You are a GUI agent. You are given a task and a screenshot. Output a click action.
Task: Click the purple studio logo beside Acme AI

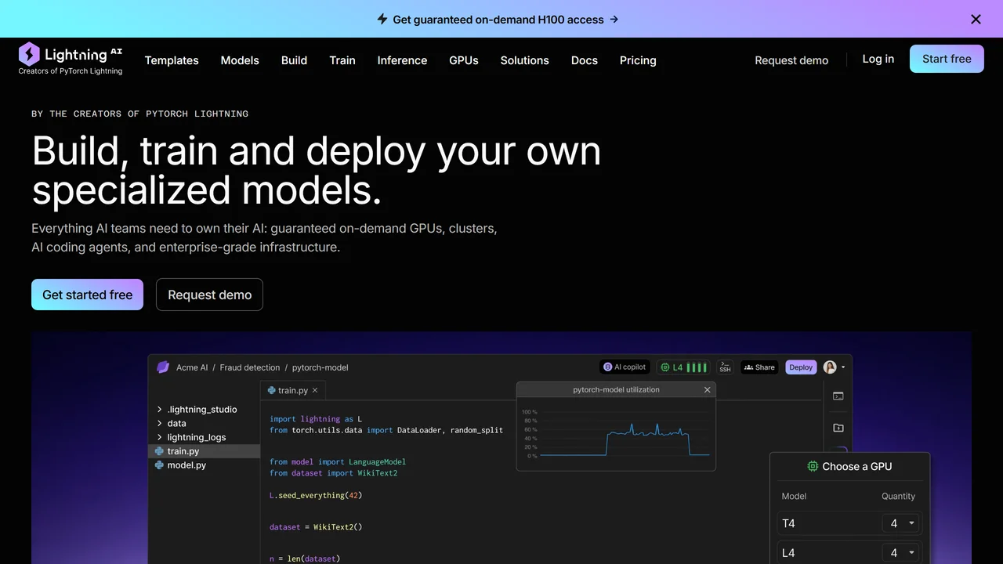(x=163, y=367)
